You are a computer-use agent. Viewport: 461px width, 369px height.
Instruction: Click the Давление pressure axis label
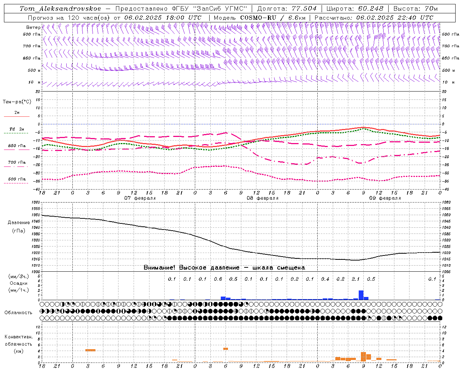coord(19,223)
